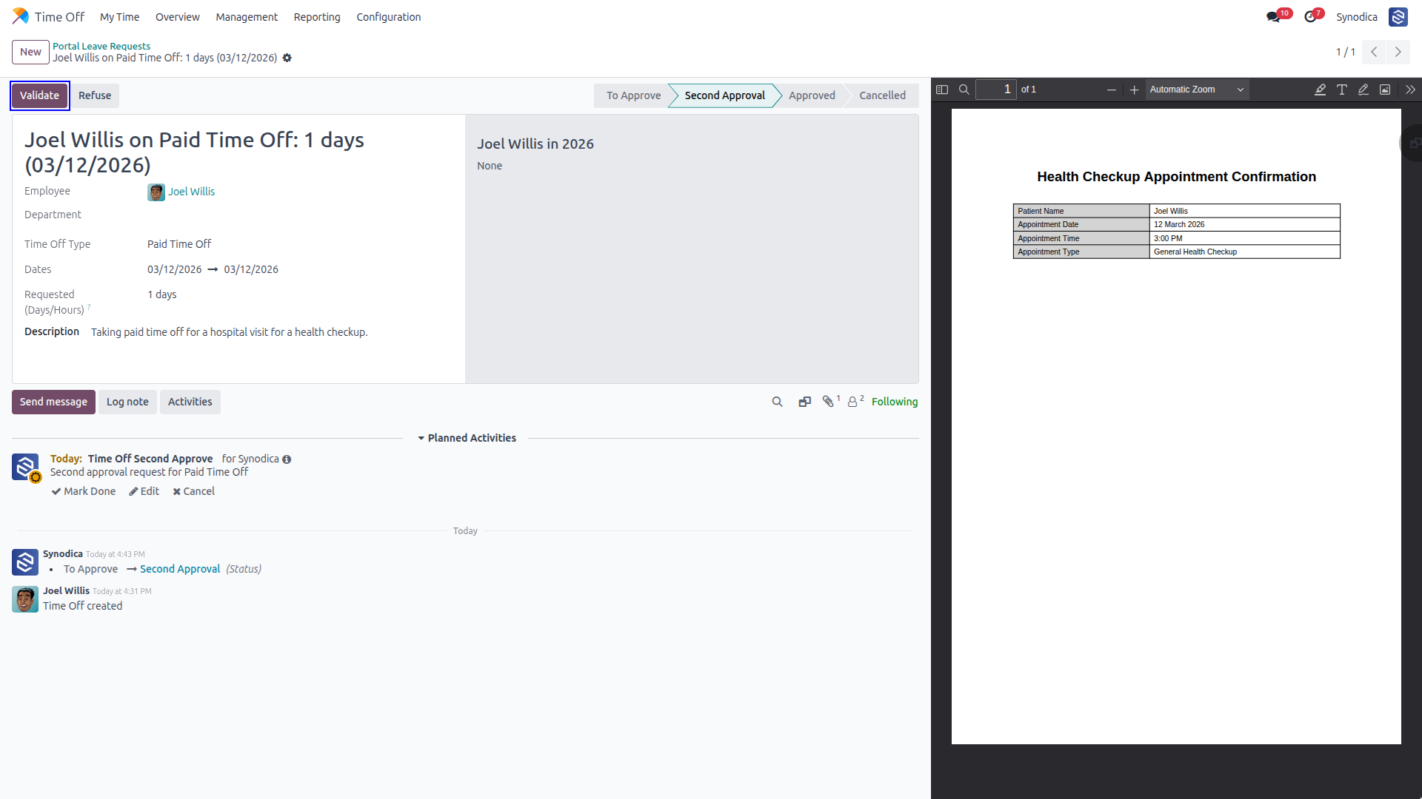
Task: Select the PDF highlight tool
Action: click(x=1320, y=90)
